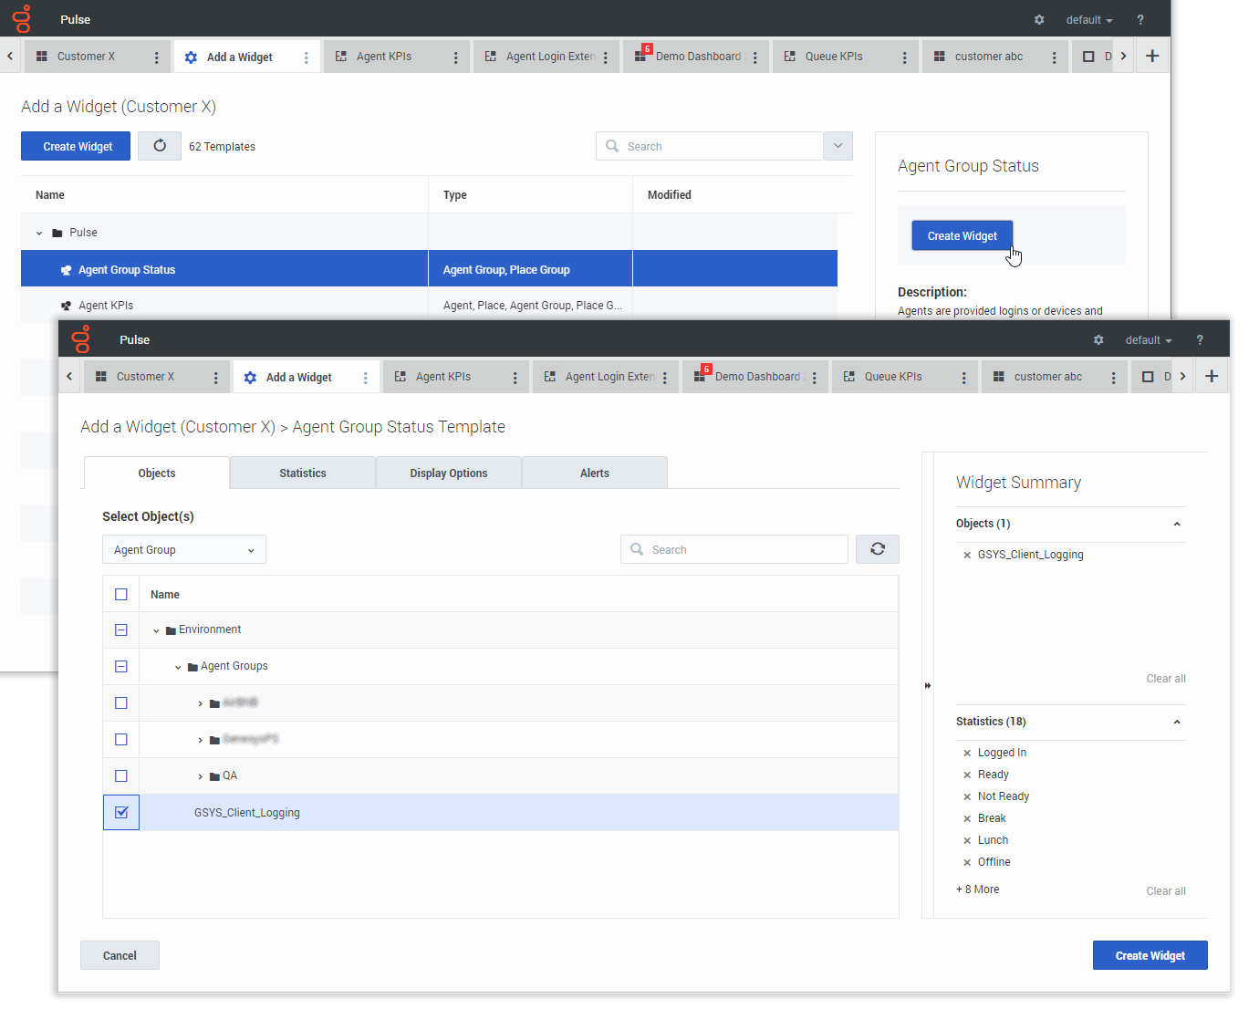Viewport: 1259px width, 1009px height.
Task: Collapse the Agent Groups tree folder
Action: pyautogui.click(x=178, y=667)
